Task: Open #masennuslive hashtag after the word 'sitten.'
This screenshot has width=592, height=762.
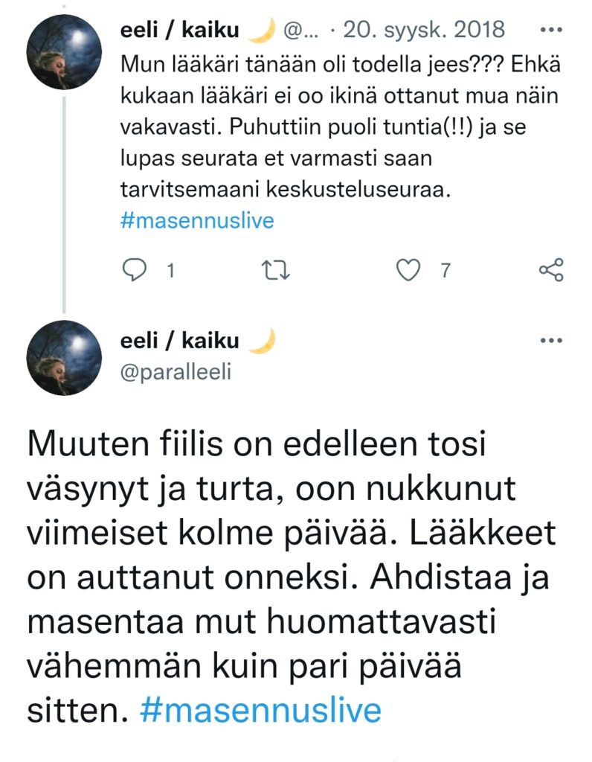Action: click(260, 710)
